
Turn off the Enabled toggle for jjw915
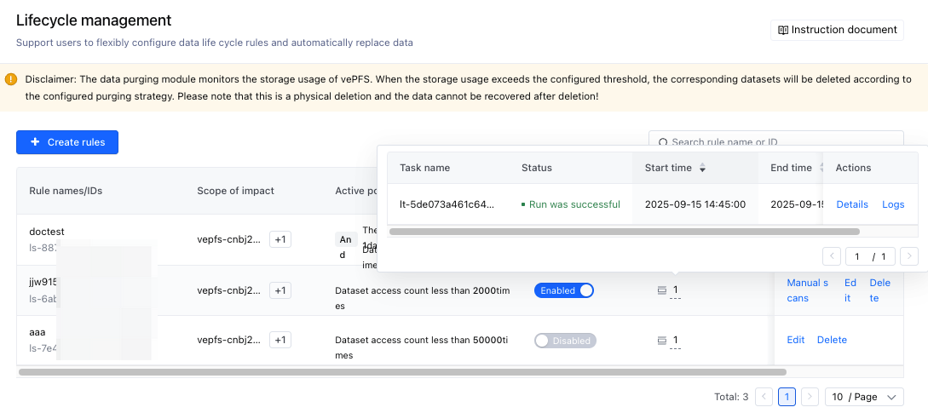(x=564, y=290)
